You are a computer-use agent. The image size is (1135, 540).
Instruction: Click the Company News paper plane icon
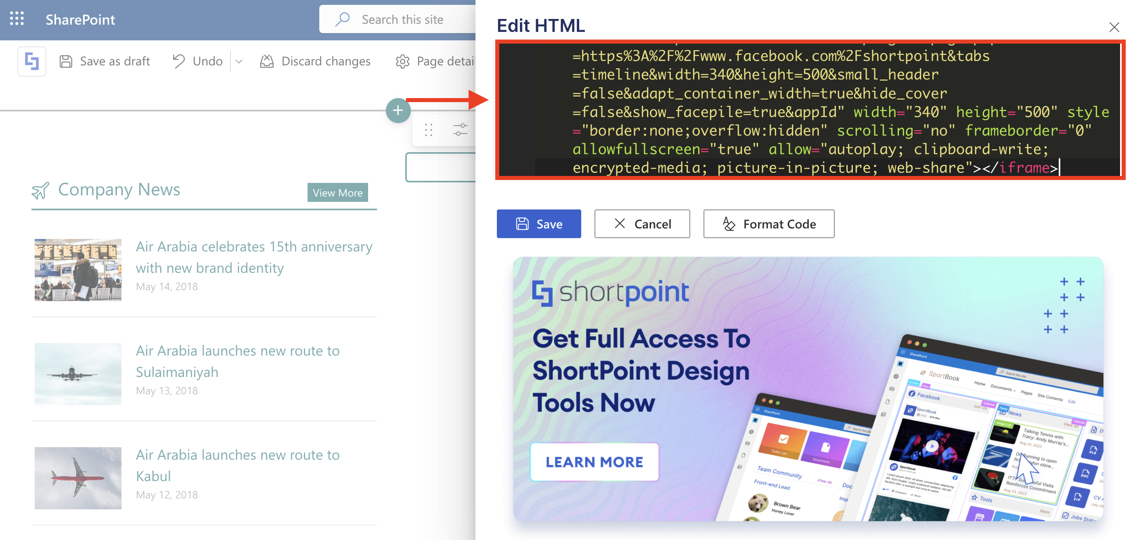(40, 190)
